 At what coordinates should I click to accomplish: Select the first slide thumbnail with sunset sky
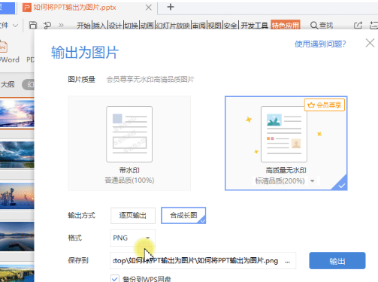coord(17,114)
